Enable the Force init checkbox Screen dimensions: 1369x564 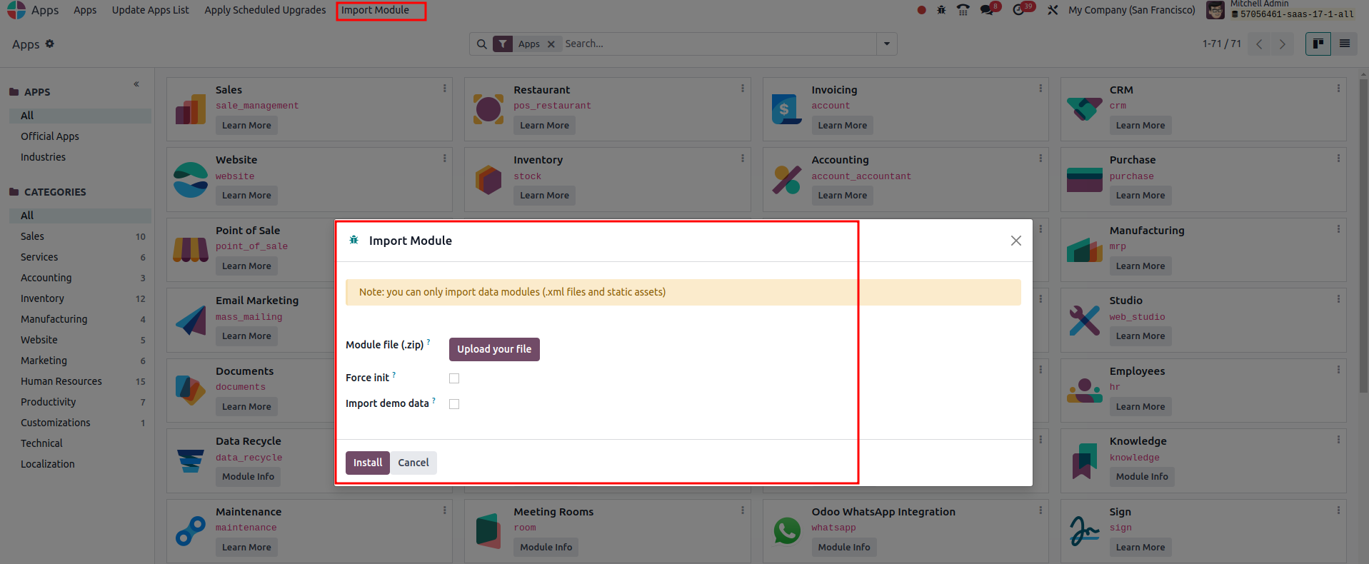[x=454, y=378]
